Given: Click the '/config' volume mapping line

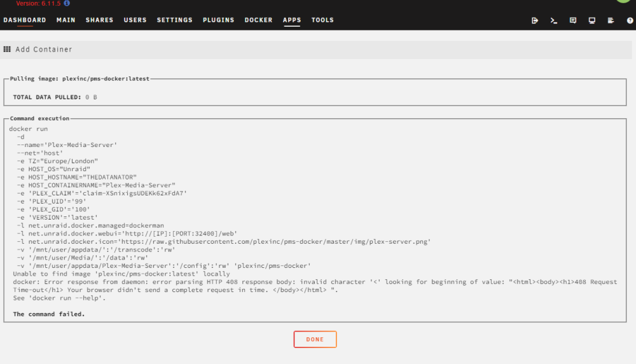Looking at the screenshot, I should (164, 266).
